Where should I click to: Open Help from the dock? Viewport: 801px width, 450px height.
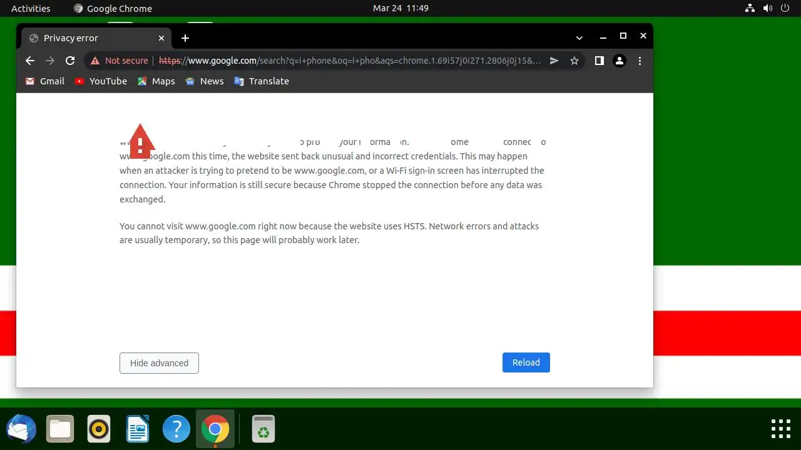tap(176, 429)
